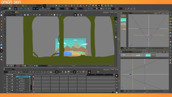Switch to the Camera view tab
Image resolution: width=172 pixels, height=97 pixels.
pyautogui.click(x=112, y=12)
